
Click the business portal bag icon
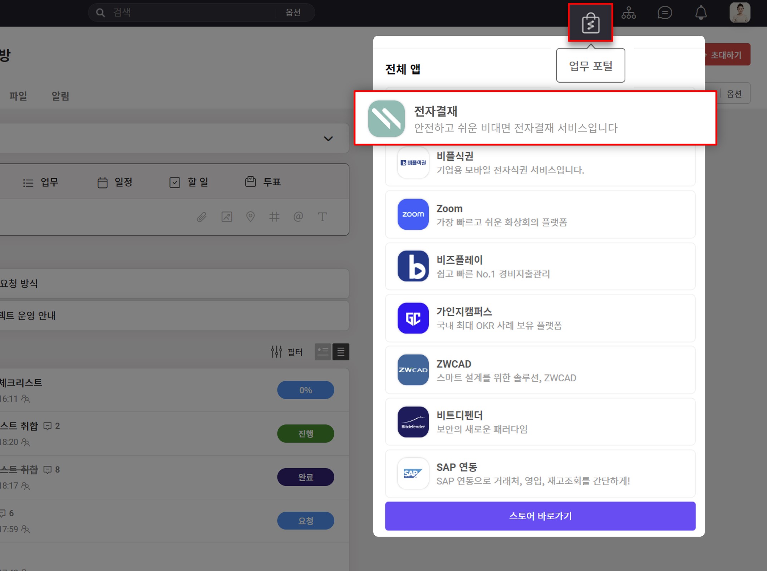pyautogui.click(x=590, y=23)
